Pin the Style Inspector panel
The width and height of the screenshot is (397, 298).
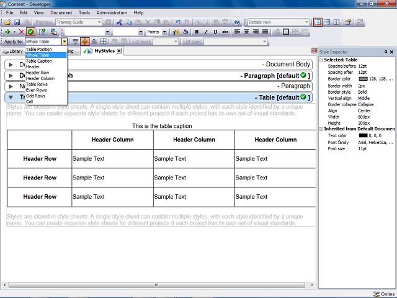click(x=386, y=52)
